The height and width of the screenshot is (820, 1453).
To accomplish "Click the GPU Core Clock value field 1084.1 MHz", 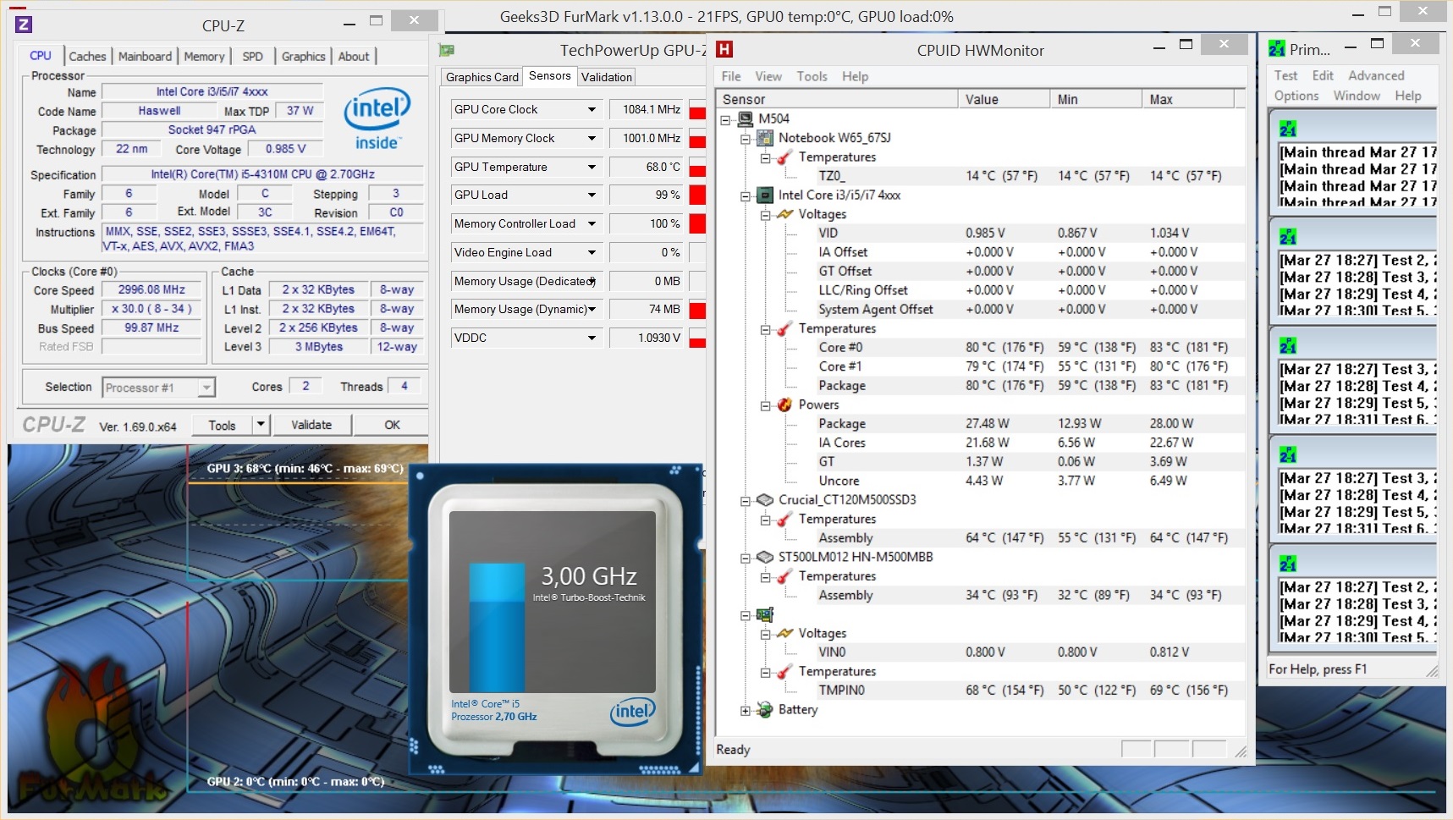I will pyautogui.click(x=646, y=110).
